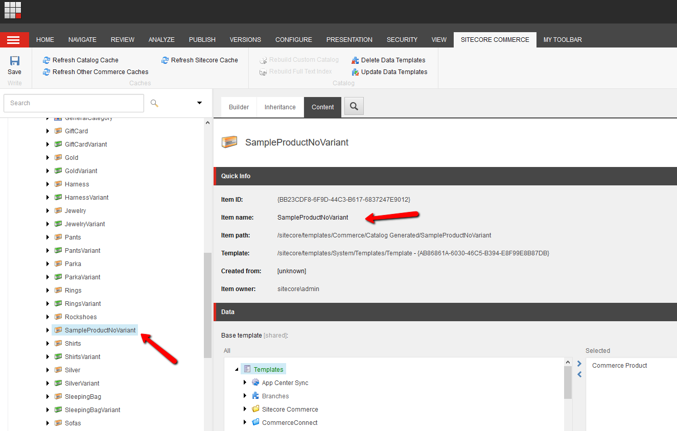Open the Sitecore launchpad grid icon
The image size is (677, 431).
13,10
